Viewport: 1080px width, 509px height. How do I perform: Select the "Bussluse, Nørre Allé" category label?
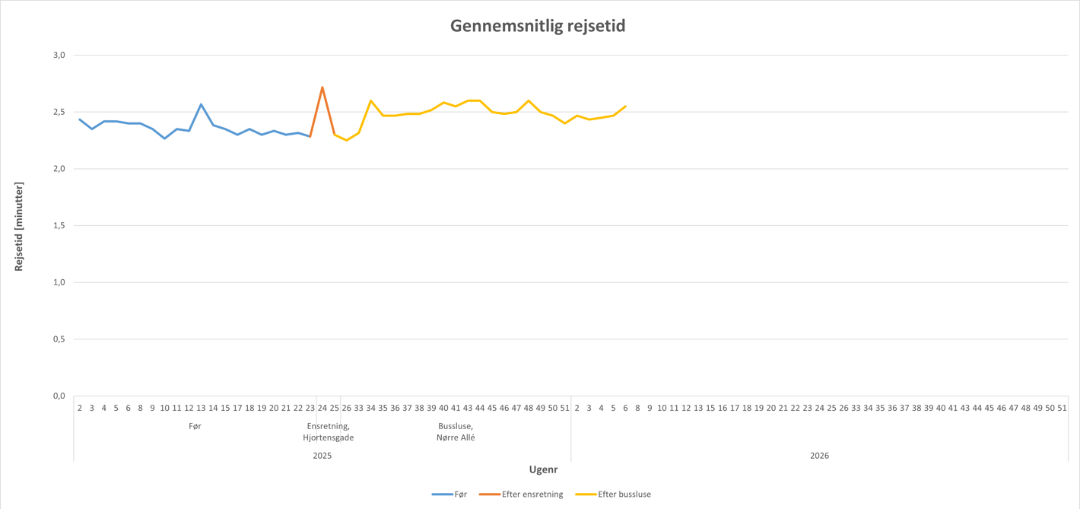pos(456,432)
